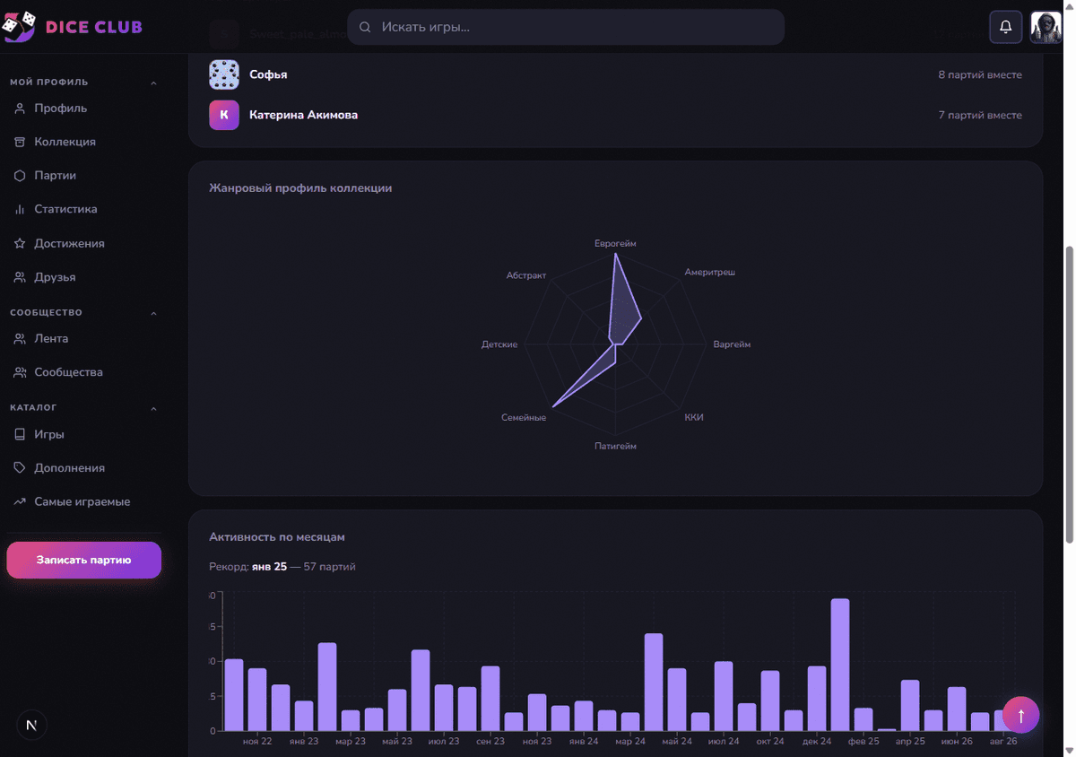Click the Семейные radar axis label

tap(524, 418)
